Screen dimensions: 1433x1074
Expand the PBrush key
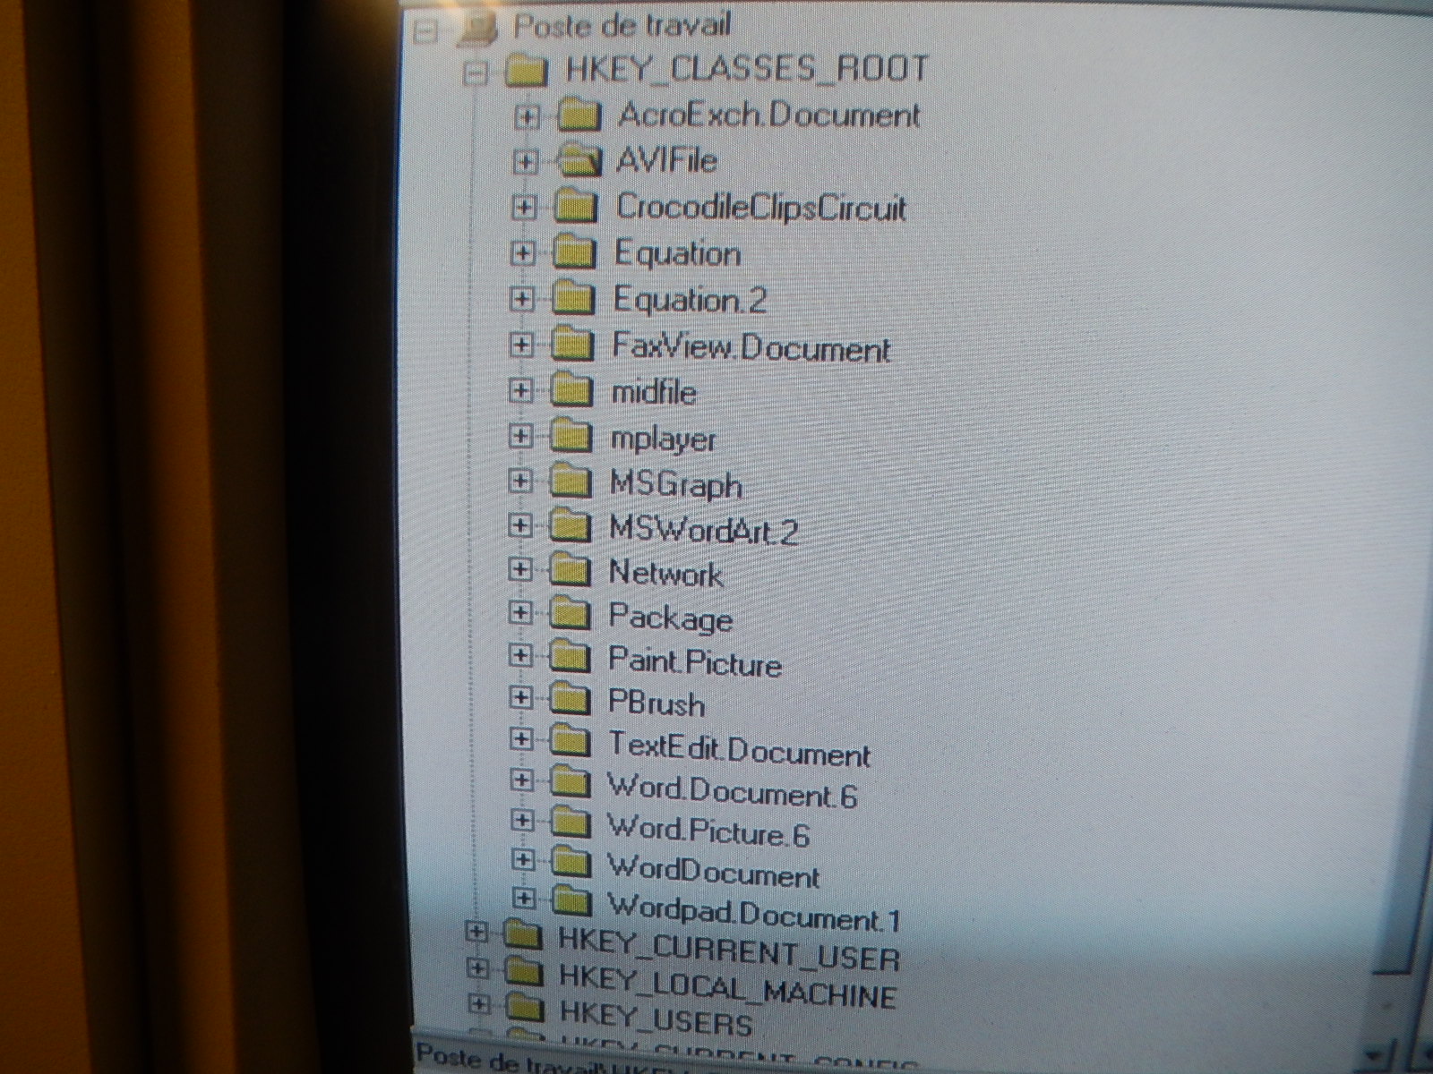tap(519, 697)
